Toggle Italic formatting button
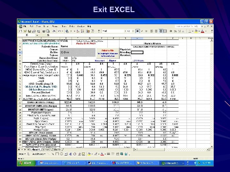 click(x=142, y=31)
